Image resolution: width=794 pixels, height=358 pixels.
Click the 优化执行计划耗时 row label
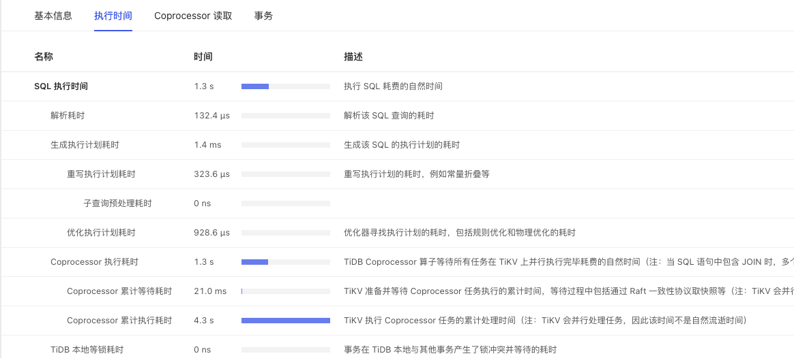click(101, 233)
